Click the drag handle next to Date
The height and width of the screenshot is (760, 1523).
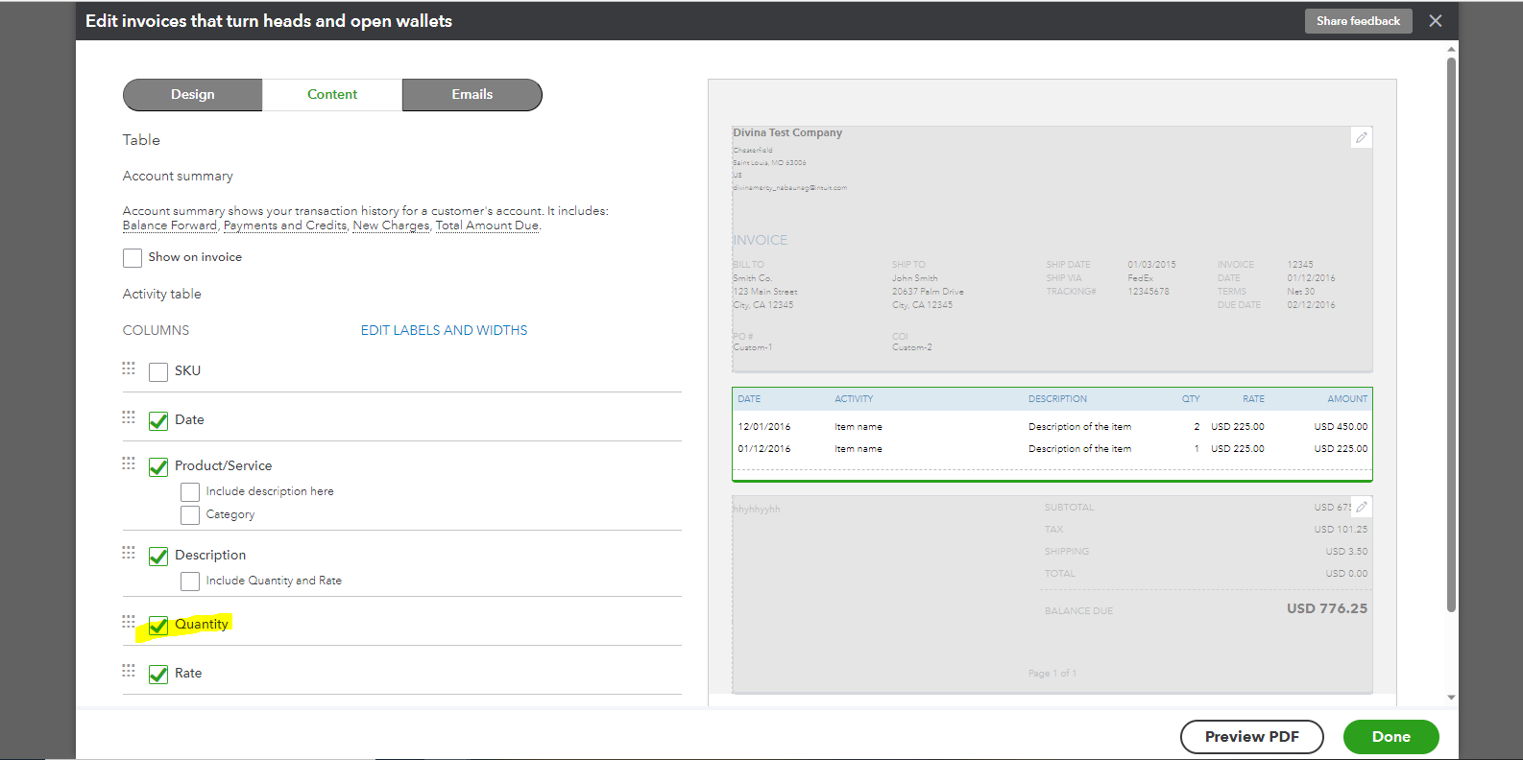[129, 417]
